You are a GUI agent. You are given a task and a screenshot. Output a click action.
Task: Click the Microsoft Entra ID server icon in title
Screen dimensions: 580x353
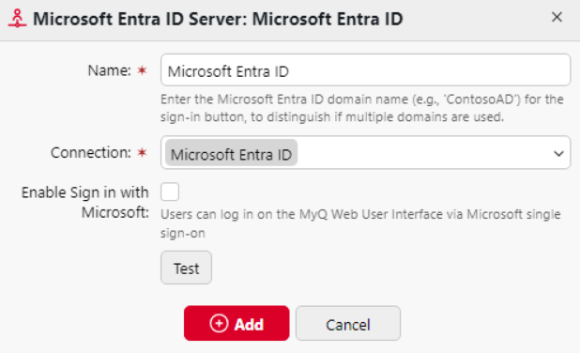(x=18, y=19)
